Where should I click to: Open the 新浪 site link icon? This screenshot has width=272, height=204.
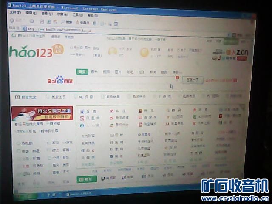pyautogui.click(x=112, y=111)
